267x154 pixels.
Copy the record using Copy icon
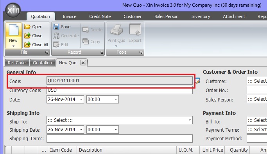[x=86, y=41]
